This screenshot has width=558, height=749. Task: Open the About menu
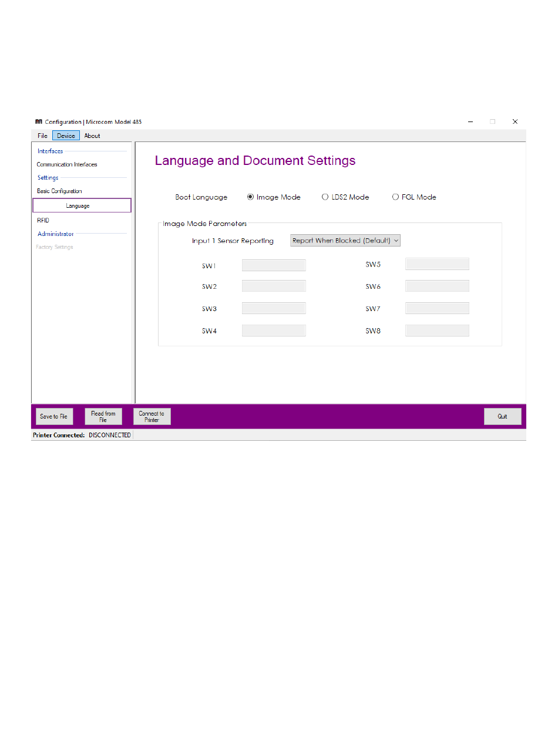(92, 136)
